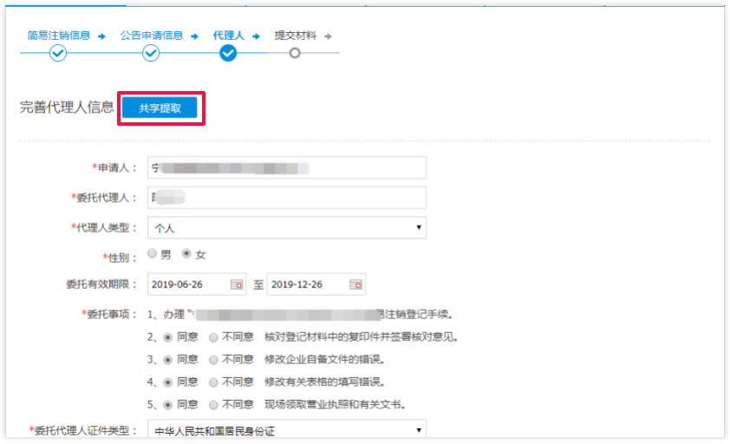Viewport: 730px width, 444px height.
Task: Click the 申请人 input field
Action: (287, 167)
